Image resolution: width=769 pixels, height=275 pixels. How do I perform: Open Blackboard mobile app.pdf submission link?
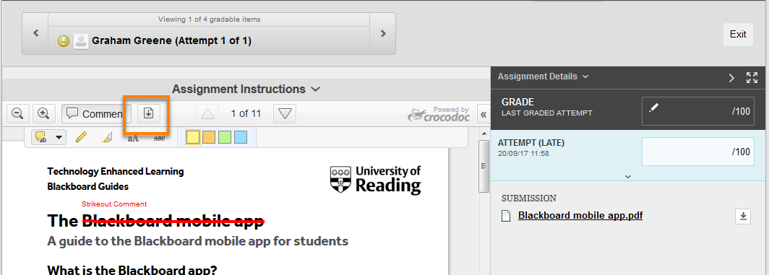(580, 215)
